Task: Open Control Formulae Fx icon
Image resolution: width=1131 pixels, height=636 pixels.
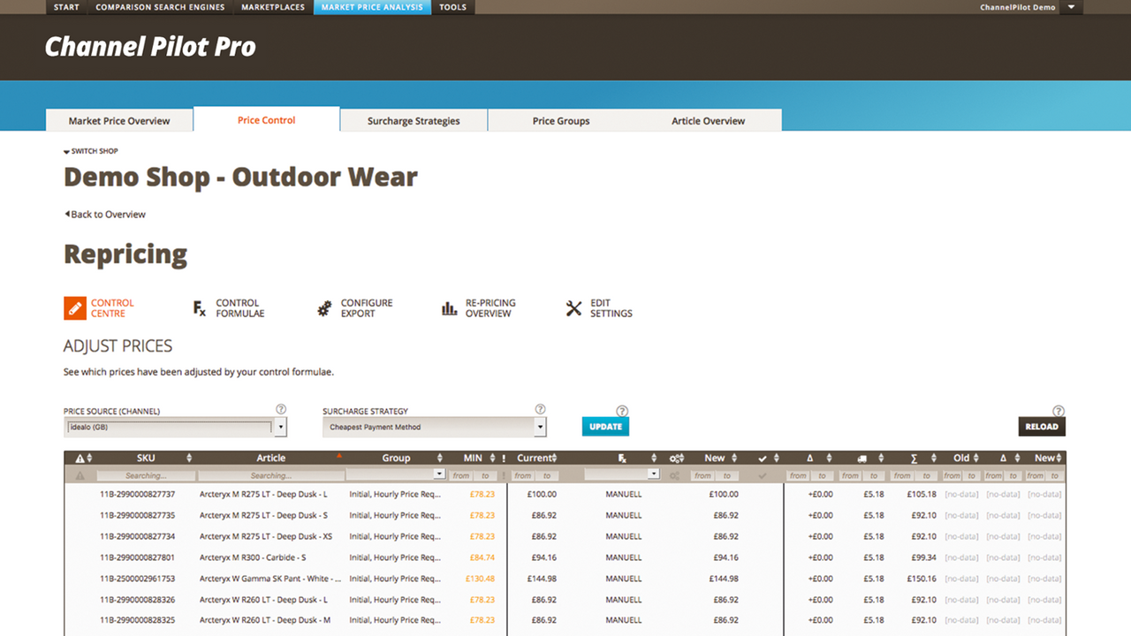Action: coord(200,308)
